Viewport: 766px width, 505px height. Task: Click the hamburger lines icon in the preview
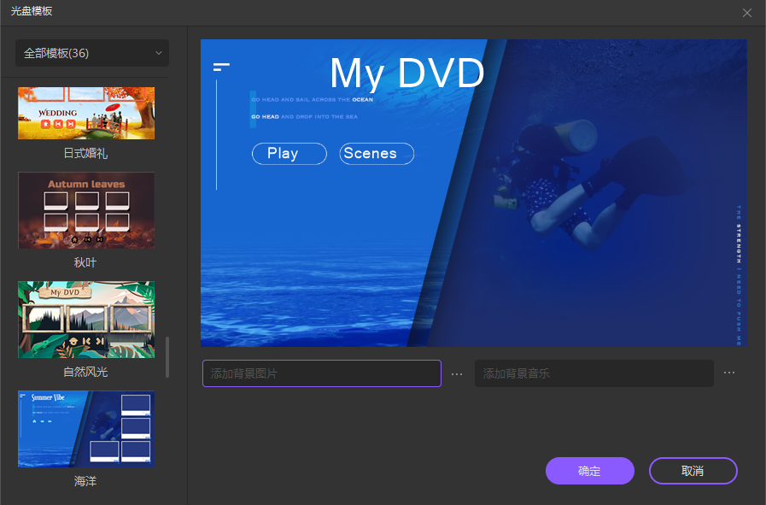point(222,67)
